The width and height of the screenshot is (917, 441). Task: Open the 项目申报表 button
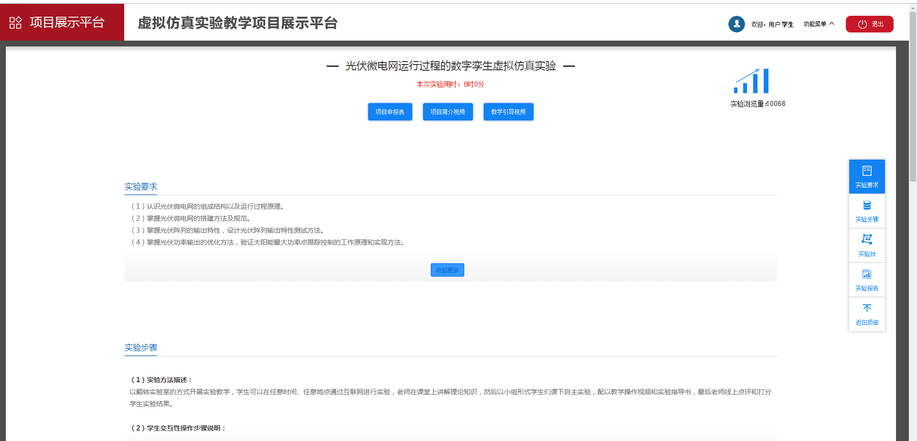(x=390, y=112)
